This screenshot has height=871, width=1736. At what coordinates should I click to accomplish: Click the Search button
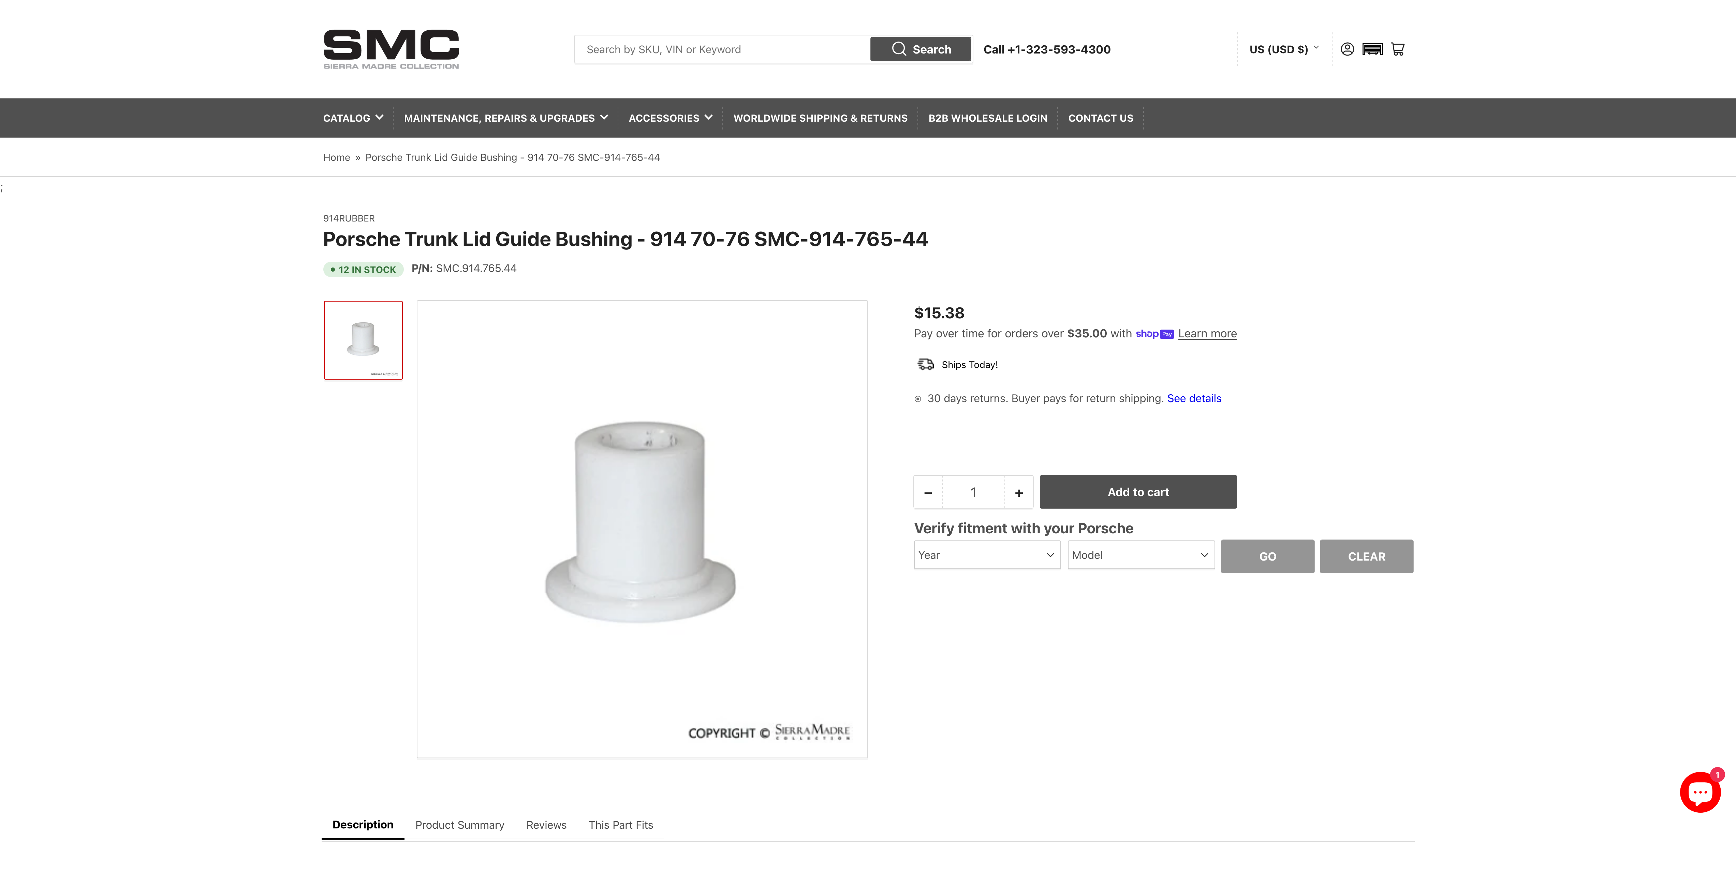coord(921,49)
